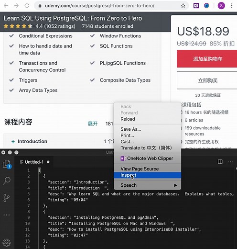Click the "timing": "02:47" code line
237x249 pixels.
point(68,235)
